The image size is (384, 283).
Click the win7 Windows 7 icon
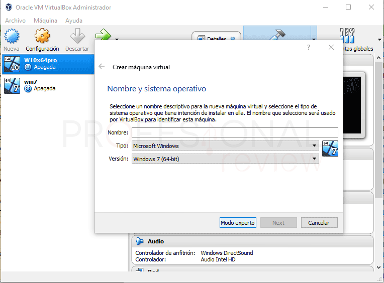(12, 85)
